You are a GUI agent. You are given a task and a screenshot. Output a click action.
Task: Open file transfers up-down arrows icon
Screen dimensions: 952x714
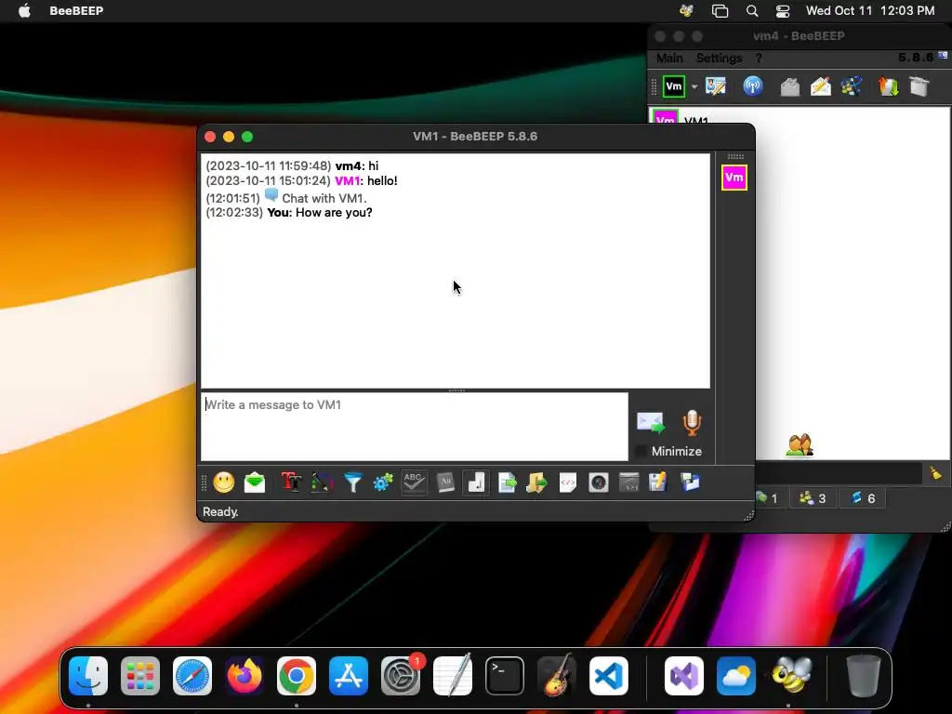(x=888, y=86)
